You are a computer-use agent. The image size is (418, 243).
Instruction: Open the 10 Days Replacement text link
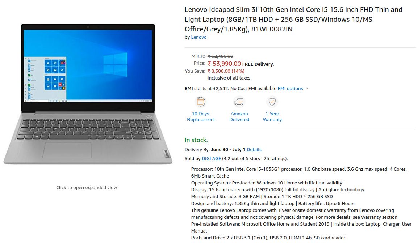(201, 117)
